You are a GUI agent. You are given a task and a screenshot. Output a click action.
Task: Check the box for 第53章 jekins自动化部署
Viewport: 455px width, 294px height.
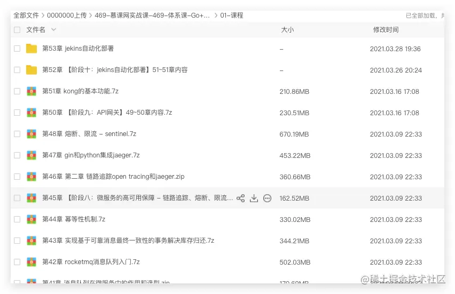pyautogui.click(x=17, y=49)
